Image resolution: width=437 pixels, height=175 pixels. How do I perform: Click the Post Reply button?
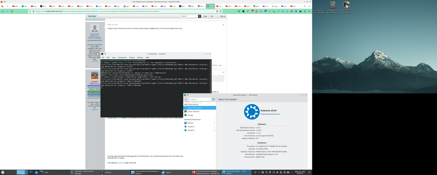(92, 16)
